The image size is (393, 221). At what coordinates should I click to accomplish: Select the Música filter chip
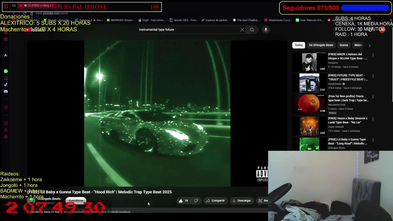359,45
